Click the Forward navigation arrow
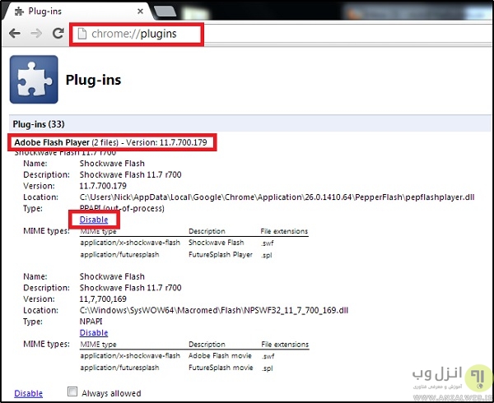 click(x=37, y=34)
